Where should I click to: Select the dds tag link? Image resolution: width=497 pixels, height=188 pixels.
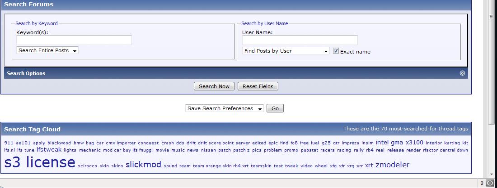pos(180,143)
